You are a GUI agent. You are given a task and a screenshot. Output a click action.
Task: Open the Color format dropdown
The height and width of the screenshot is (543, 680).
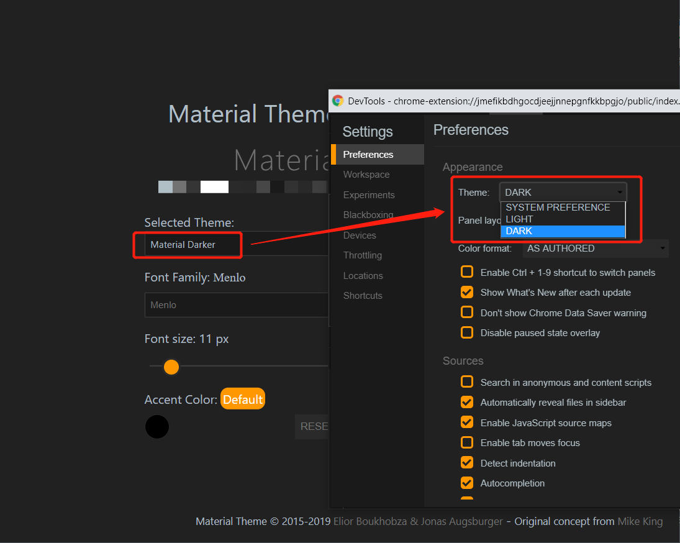[593, 248]
